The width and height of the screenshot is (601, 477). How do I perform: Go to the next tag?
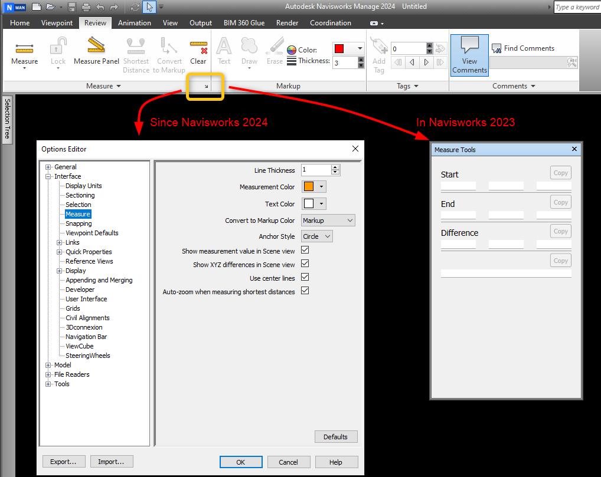click(426, 62)
